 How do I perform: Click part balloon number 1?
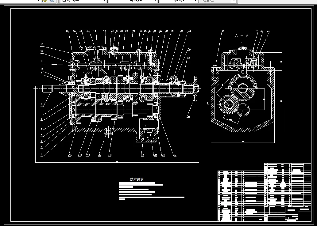tap(41, 155)
